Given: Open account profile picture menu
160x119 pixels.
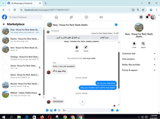Looking at the screenshot, I should pyautogui.click(x=153, y=17).
